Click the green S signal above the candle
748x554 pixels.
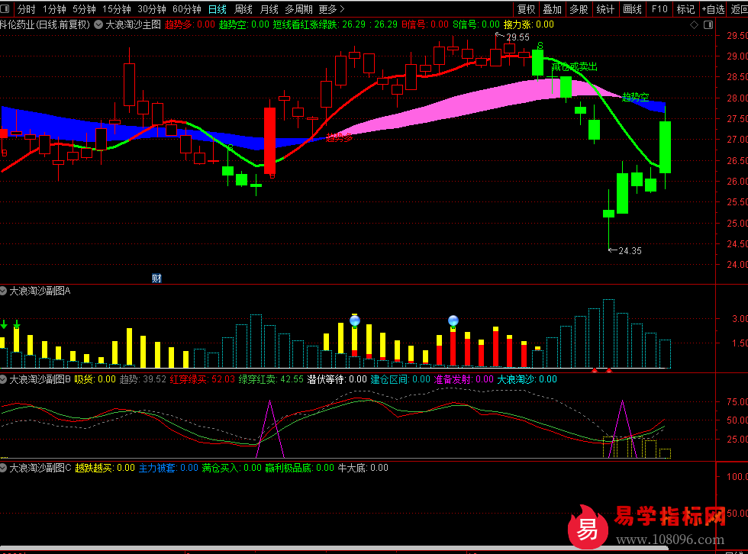click(540, 46)
